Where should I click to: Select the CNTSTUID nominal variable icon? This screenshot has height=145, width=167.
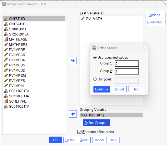point(6,19)
